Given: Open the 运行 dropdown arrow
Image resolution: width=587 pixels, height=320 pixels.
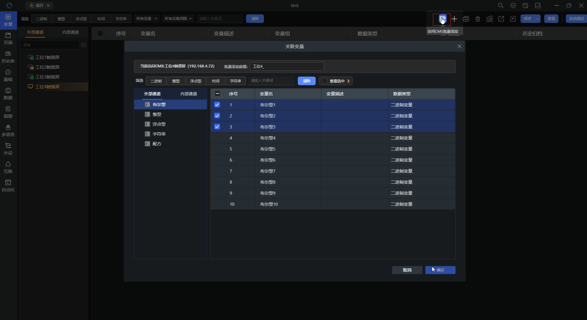Looking at the screenshot, I should click(x=48, y=5).
